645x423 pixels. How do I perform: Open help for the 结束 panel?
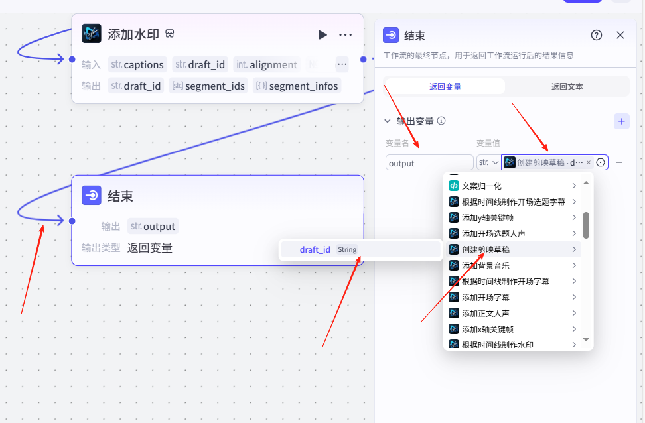coord(597,36)
